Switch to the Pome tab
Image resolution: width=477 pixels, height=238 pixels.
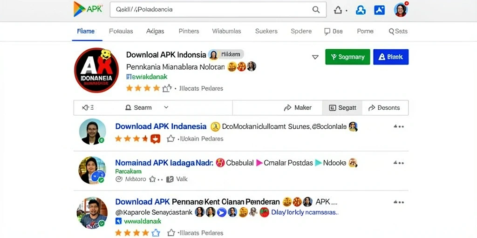(365, 31)
